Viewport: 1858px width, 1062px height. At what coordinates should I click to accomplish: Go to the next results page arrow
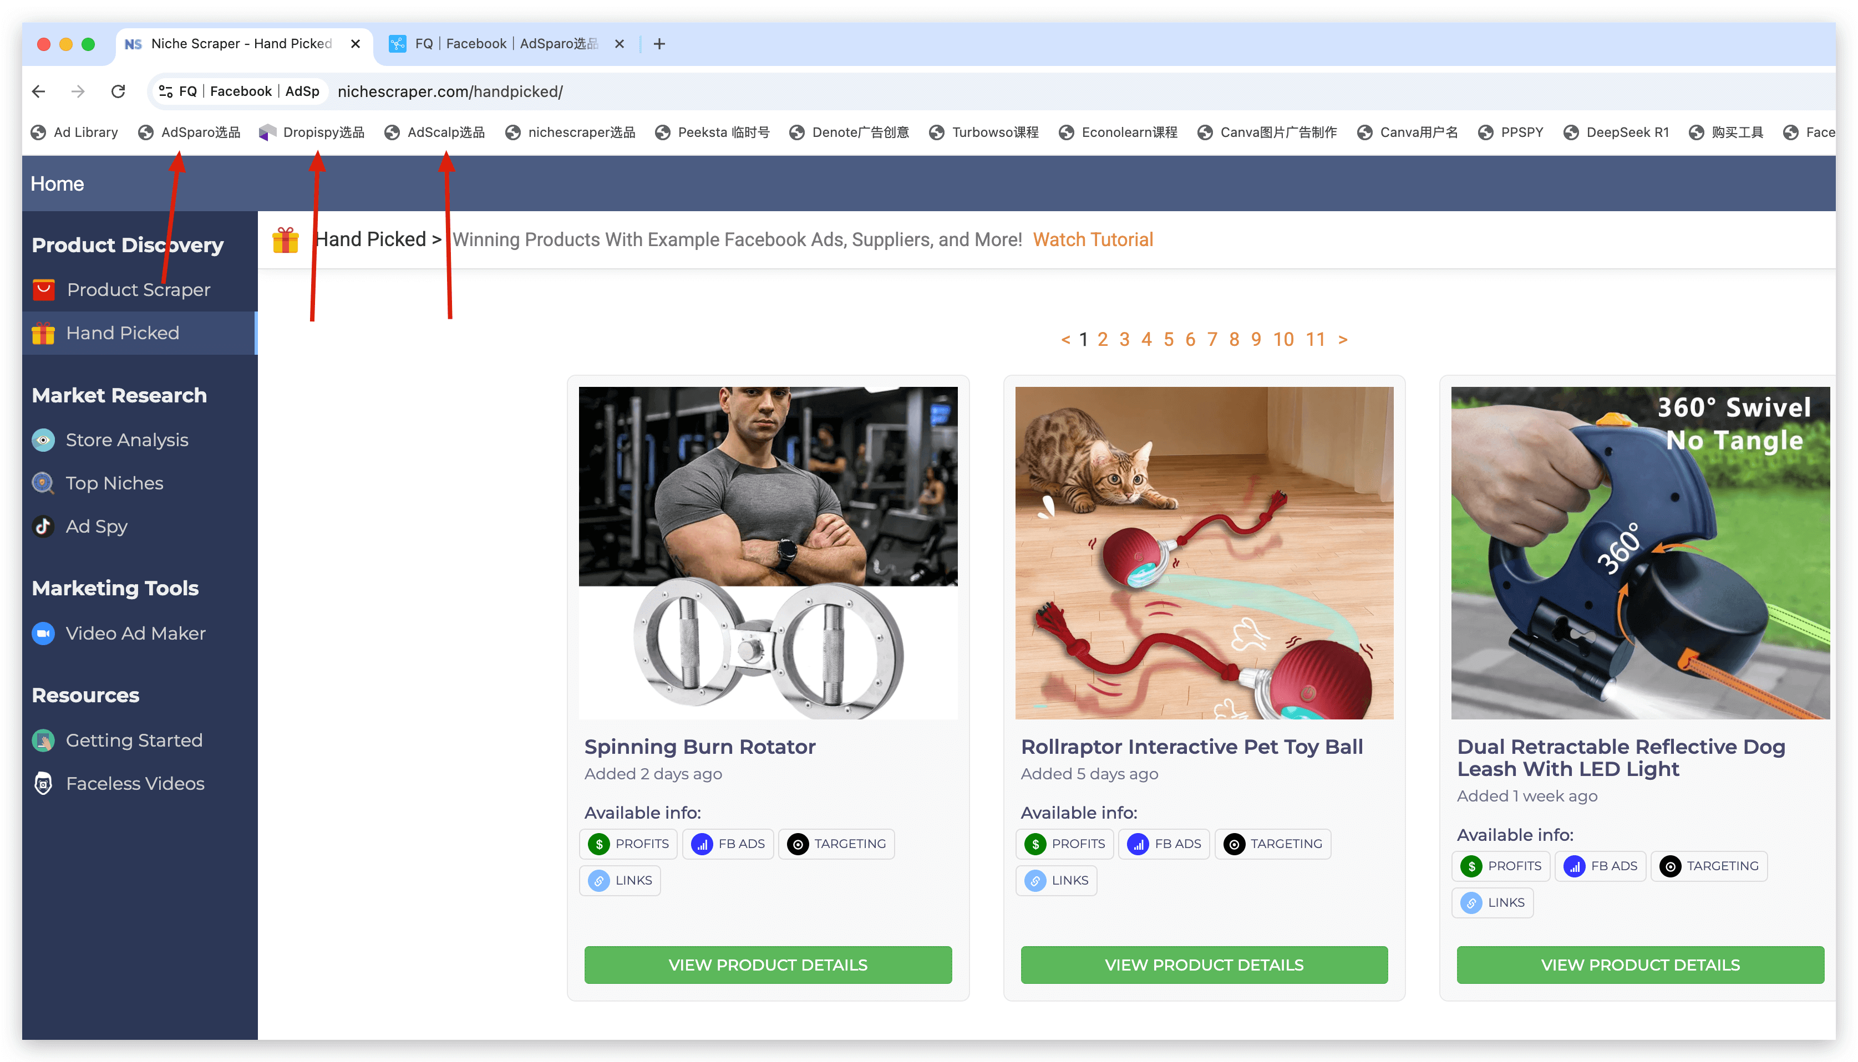tap(1342, 339)
